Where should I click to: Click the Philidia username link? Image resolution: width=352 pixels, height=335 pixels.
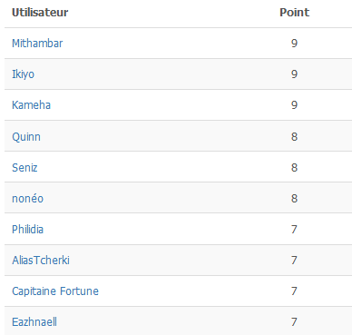click(27, 230)
